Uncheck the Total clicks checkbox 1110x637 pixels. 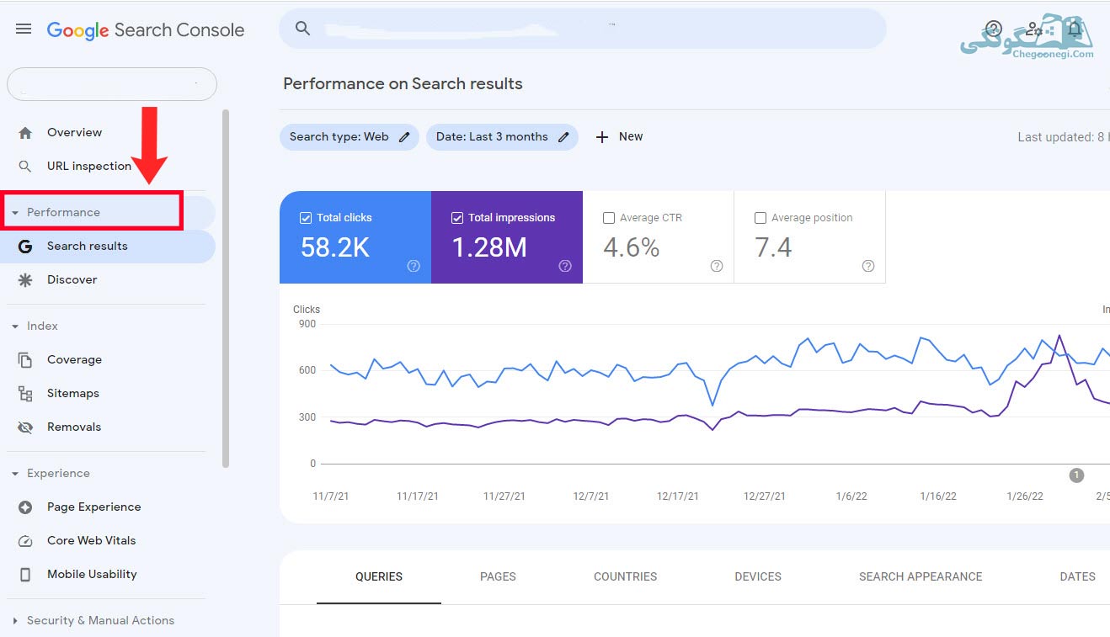point(306,218)
